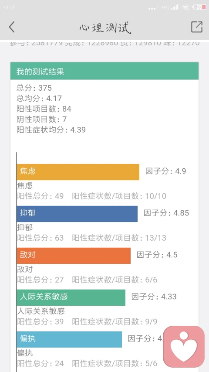Screen dimensions: 209x372
Task: Tap 阳性总分: 63 depression details
Action: 40,238
